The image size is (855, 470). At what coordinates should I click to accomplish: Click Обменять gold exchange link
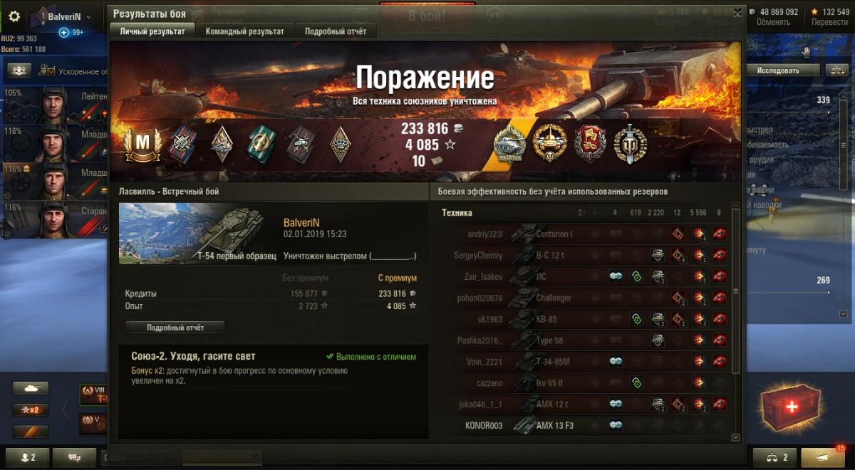(773, 22)
